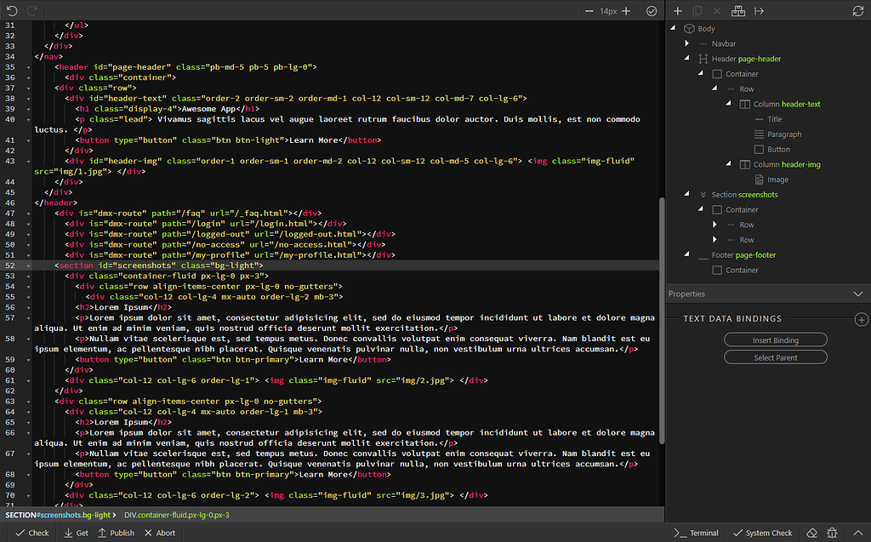This screenshot has width=871, height=542.
Task: Collapse the Column header-text node
Action: tap(729, 103)
